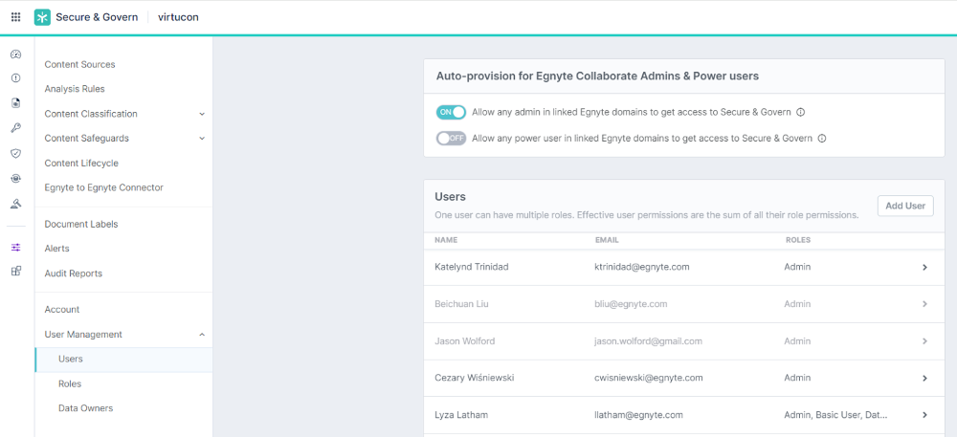957x437 pixels.
Task: Select email llatham@egnyte.com
Action: pos(638,415)
